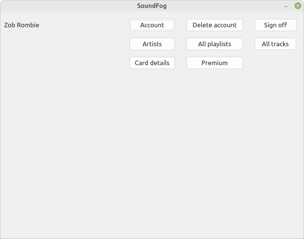The height and width of the screenshot is (239, 304).
Task: List every song with All tracks
Action: [x=275, y=44]
